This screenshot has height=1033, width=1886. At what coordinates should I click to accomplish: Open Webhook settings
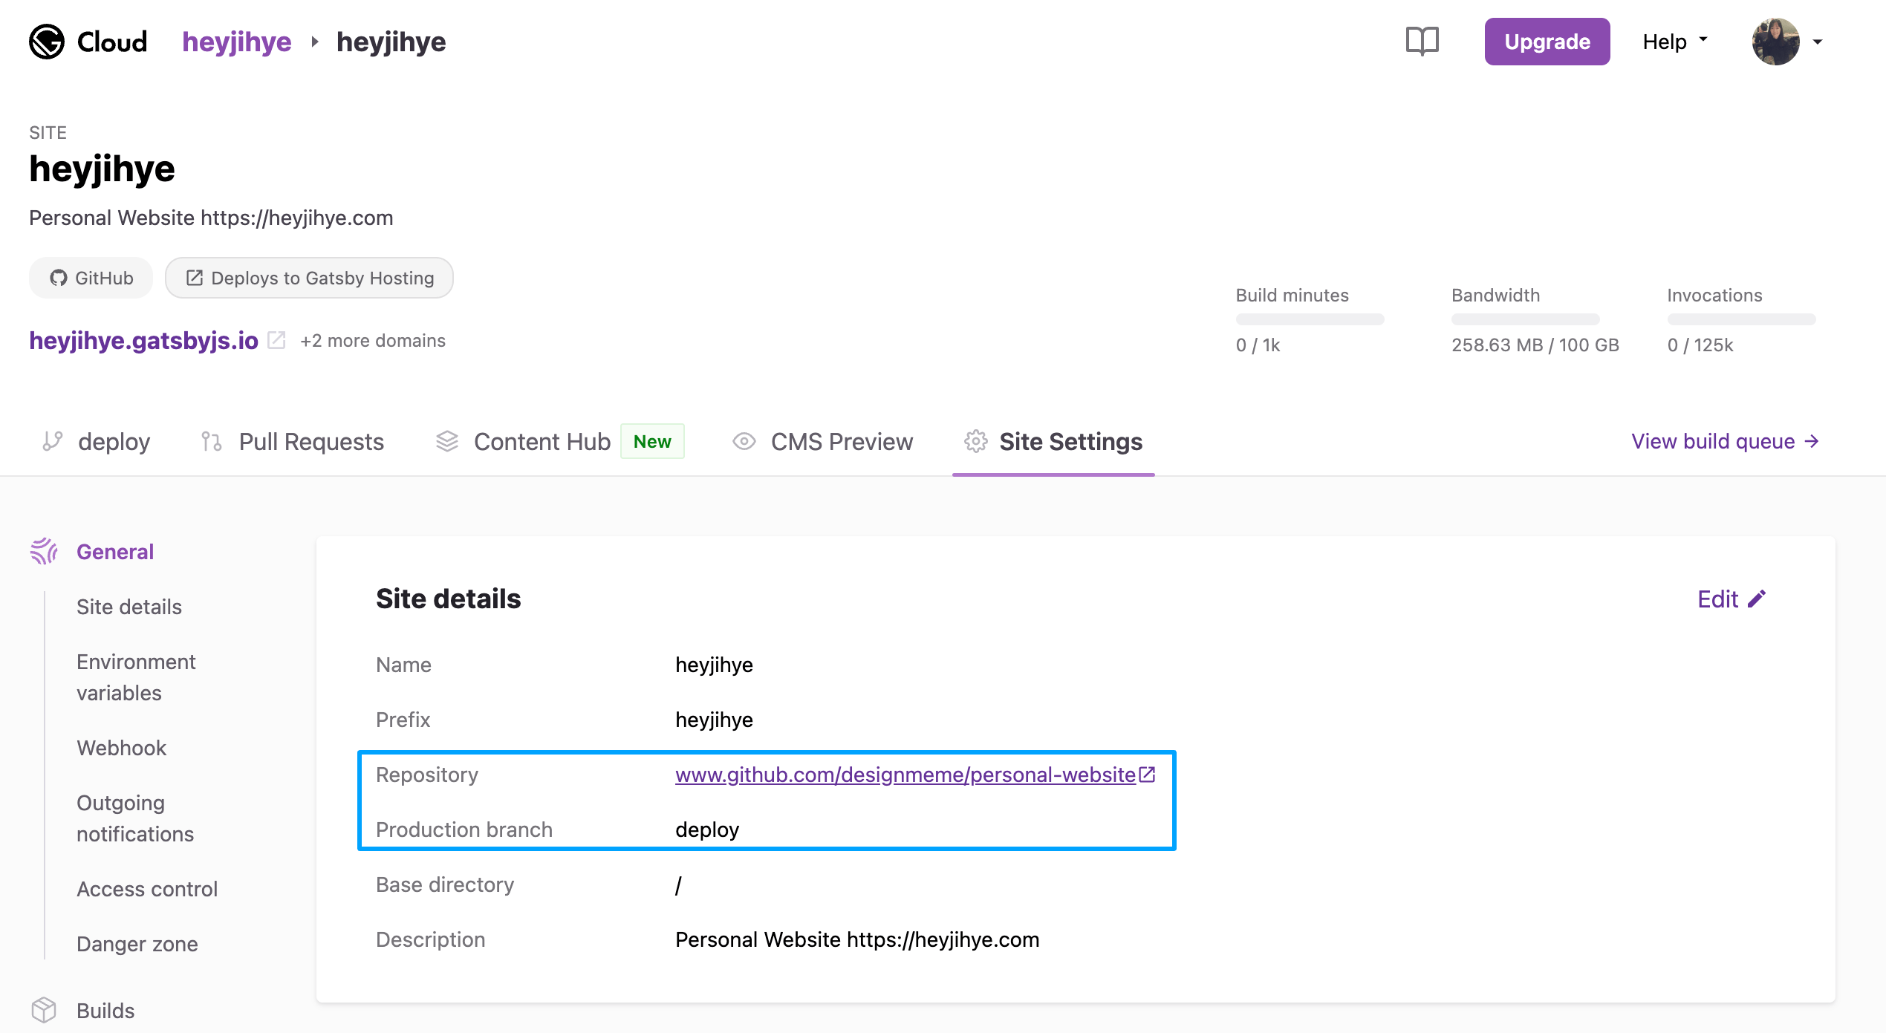121,748
